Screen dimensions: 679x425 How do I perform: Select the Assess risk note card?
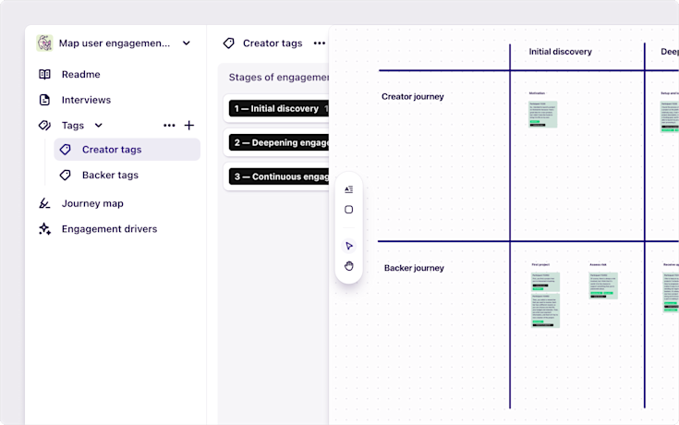point(603,285)
